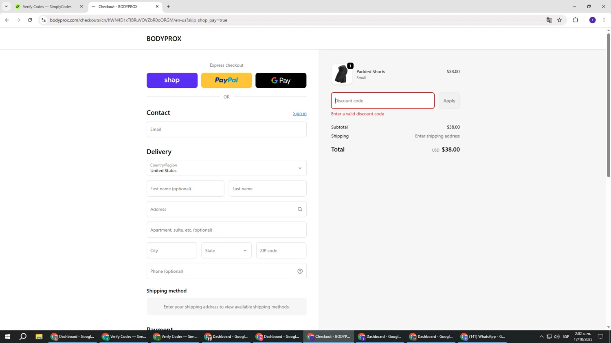The width and height of the screenshot is (611, 343).
Task: Switch to first Dashboard - Google taskbar window
Action: coord(73,336)
